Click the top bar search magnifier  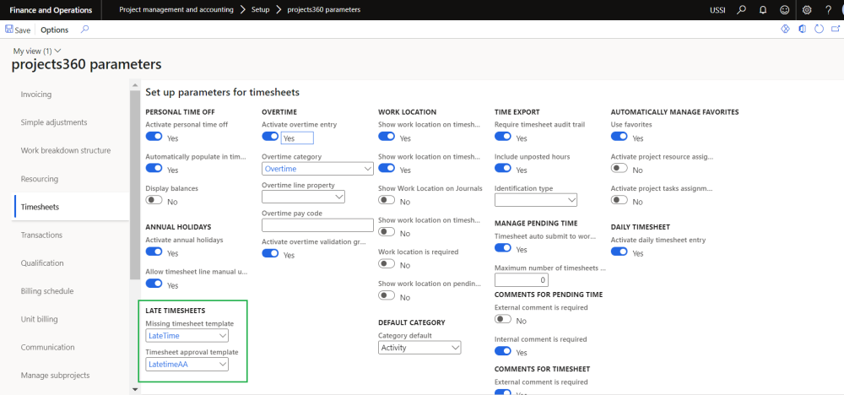[x=742, y=9]
